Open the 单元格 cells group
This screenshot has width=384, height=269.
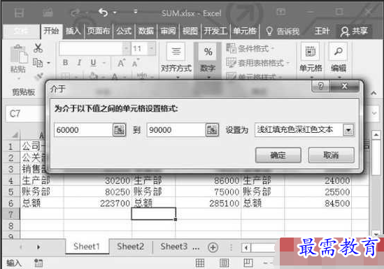pyautogui.click(x=311, y=60)
